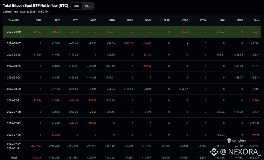The image size is (264, 160).
Task: Click the +641.55K cumulative total value
Action: click(254, 146)
